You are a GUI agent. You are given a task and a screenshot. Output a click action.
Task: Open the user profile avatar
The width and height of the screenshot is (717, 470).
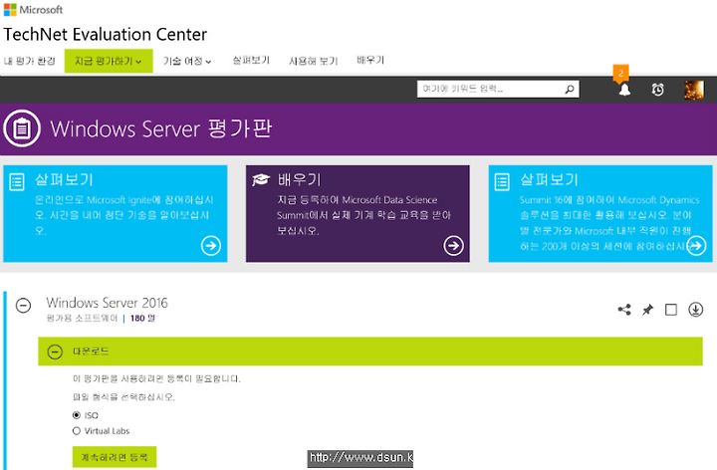pos(694,90)
